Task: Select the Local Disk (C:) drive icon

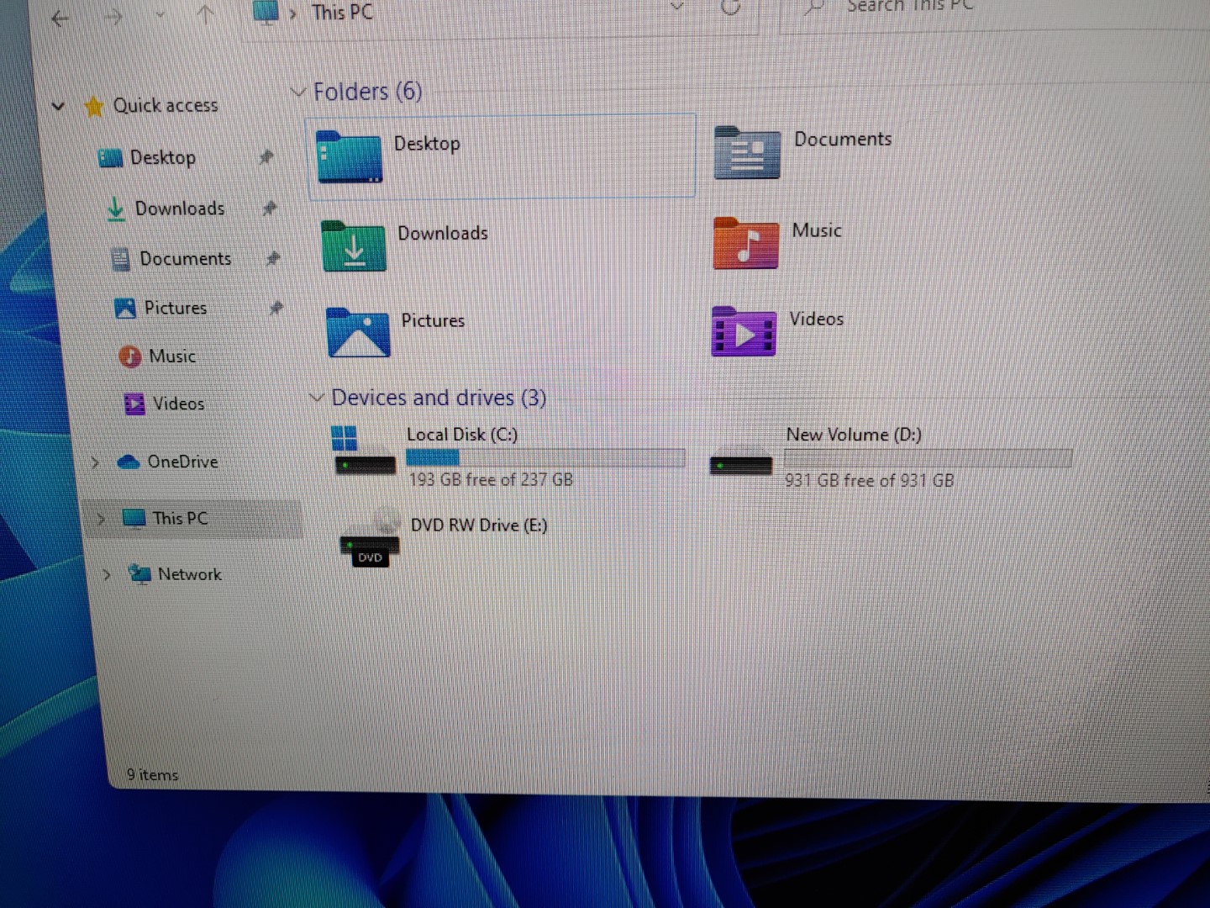Action: point(364,451)
